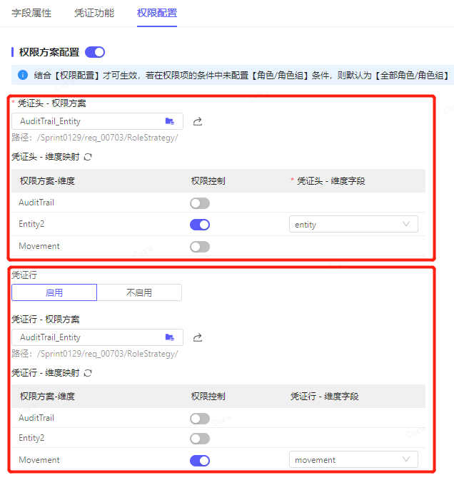This screenshot has height=480, width=454.
Task: Select the 启用 option for 凭证行
Action: point(54,292)
